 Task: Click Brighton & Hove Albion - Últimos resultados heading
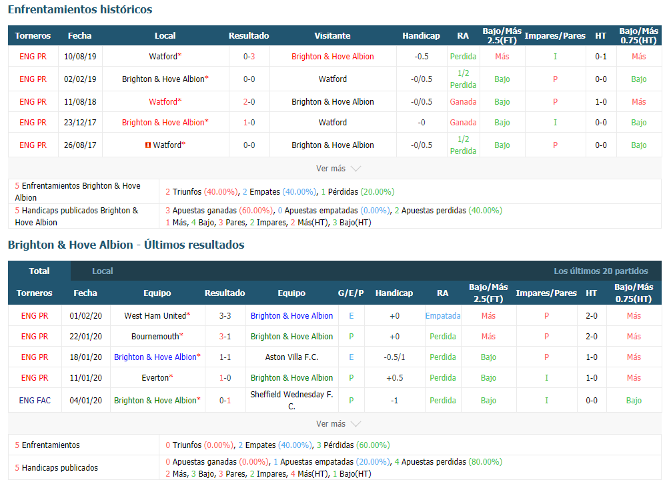pyautogui.click(x=126, y=245)
